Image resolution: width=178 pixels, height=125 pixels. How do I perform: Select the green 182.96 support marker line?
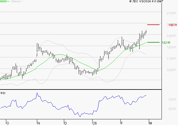coord(153,42)
